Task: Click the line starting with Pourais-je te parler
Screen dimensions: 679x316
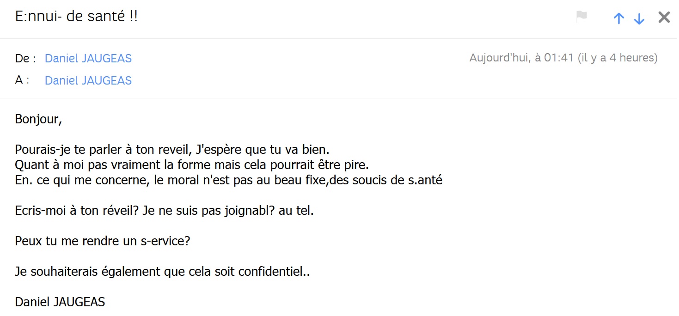Action: point(172,150)
